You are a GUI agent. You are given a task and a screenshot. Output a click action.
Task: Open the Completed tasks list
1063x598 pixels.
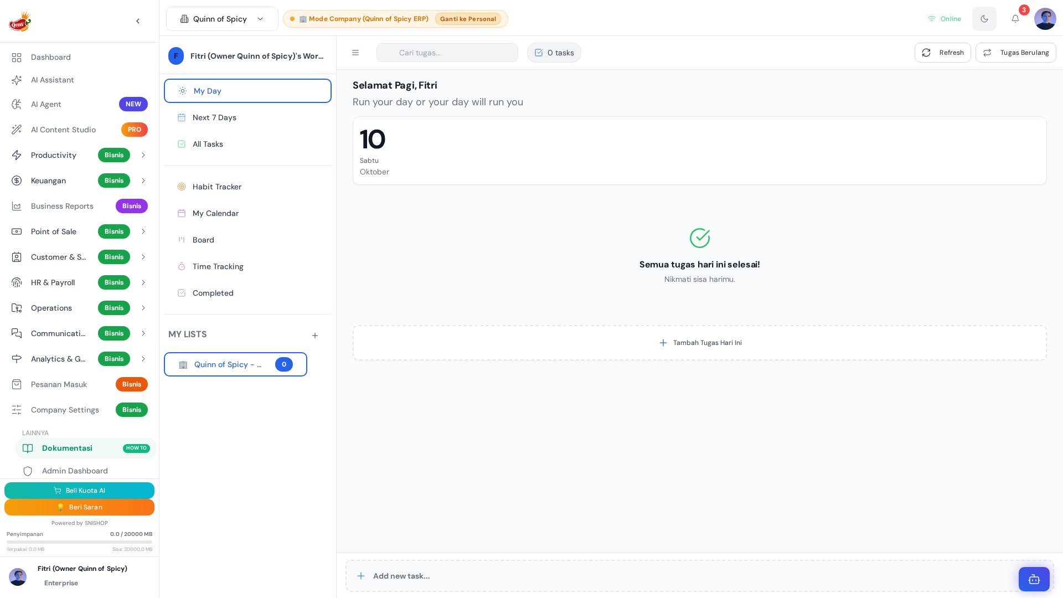point(247,293)
